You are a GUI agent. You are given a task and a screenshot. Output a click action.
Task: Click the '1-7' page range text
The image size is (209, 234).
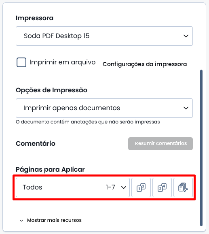click(110, 187)
